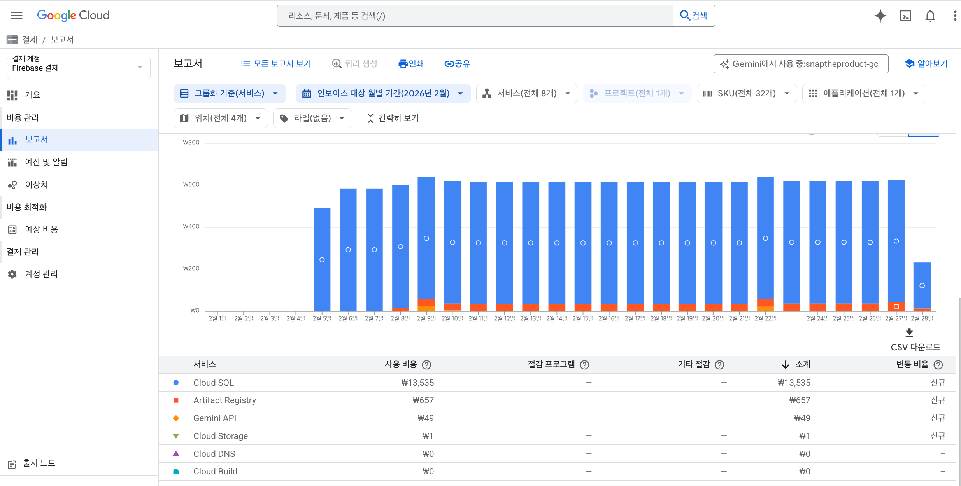The image size is (961, 486).
Task: Activate the Cloud Shell terminal icon
Action: pyautogui.click(x=905, y=16)
